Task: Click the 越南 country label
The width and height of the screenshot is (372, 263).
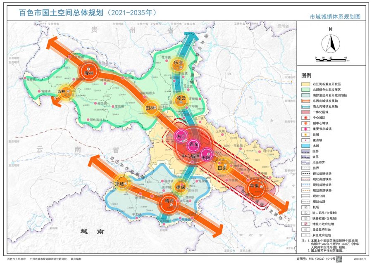Action: coord(92,232)
